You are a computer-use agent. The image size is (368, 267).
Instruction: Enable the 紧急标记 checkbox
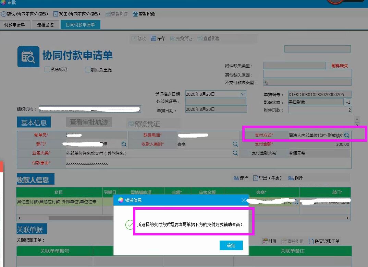point(47,70)
